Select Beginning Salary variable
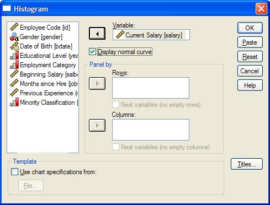The image size is (270, 205). pos(49,74)
